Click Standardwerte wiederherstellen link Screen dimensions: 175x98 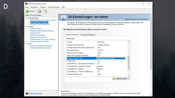(137, 19)
